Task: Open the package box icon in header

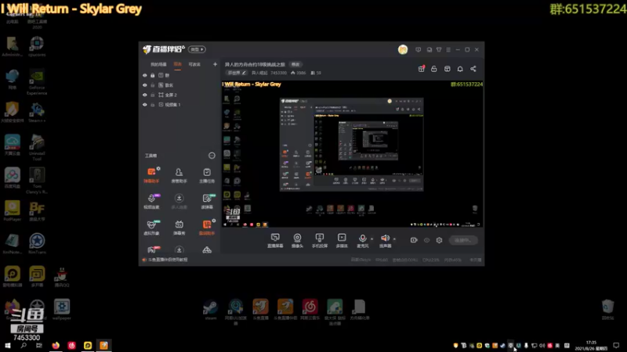Action: (x=447, y=69)
